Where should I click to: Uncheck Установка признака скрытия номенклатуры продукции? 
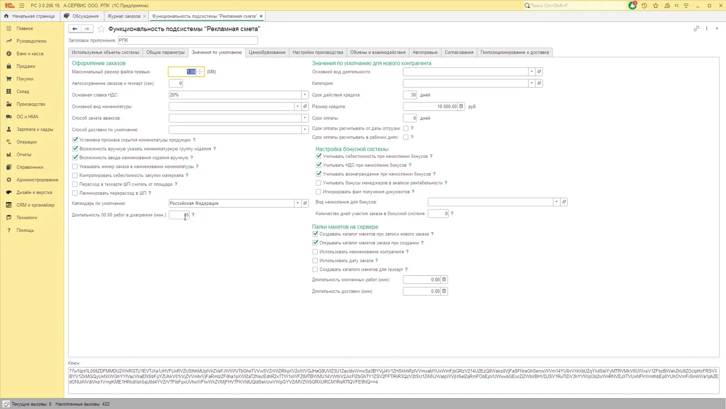pos(75,140)
